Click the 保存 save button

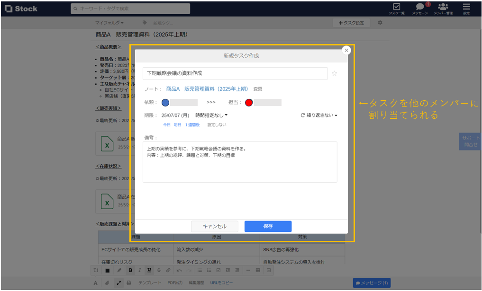click(268, 226)
